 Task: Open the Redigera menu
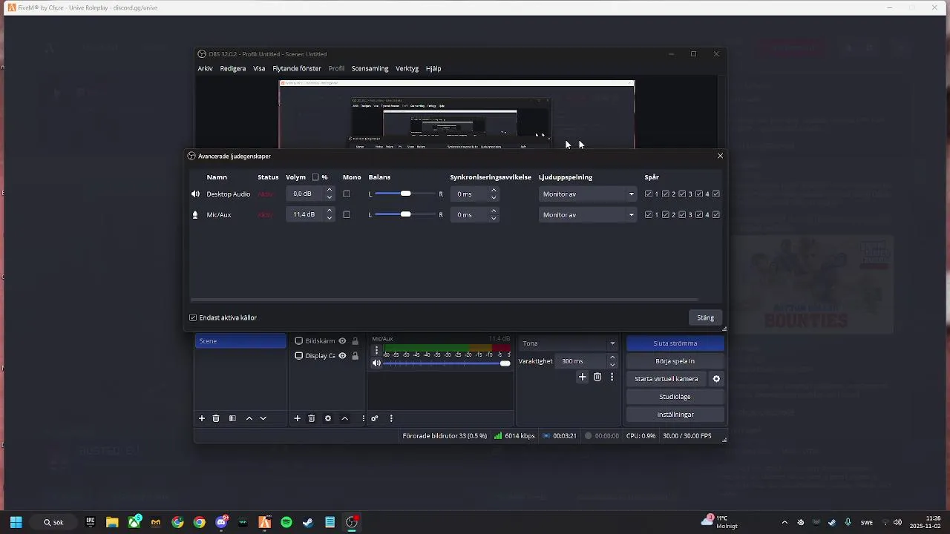(x=233, y=68)
